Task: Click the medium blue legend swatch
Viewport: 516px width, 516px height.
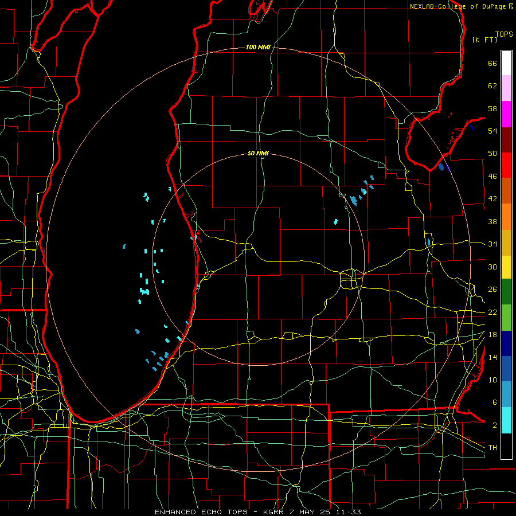Action: coord(506,369)
